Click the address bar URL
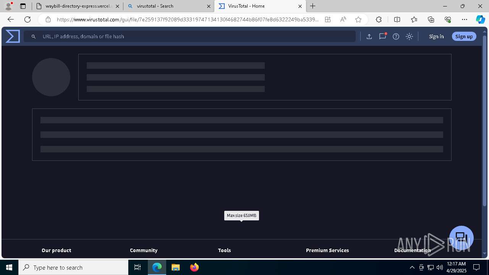Screen dimensions: 489x275 click(187, 19)
